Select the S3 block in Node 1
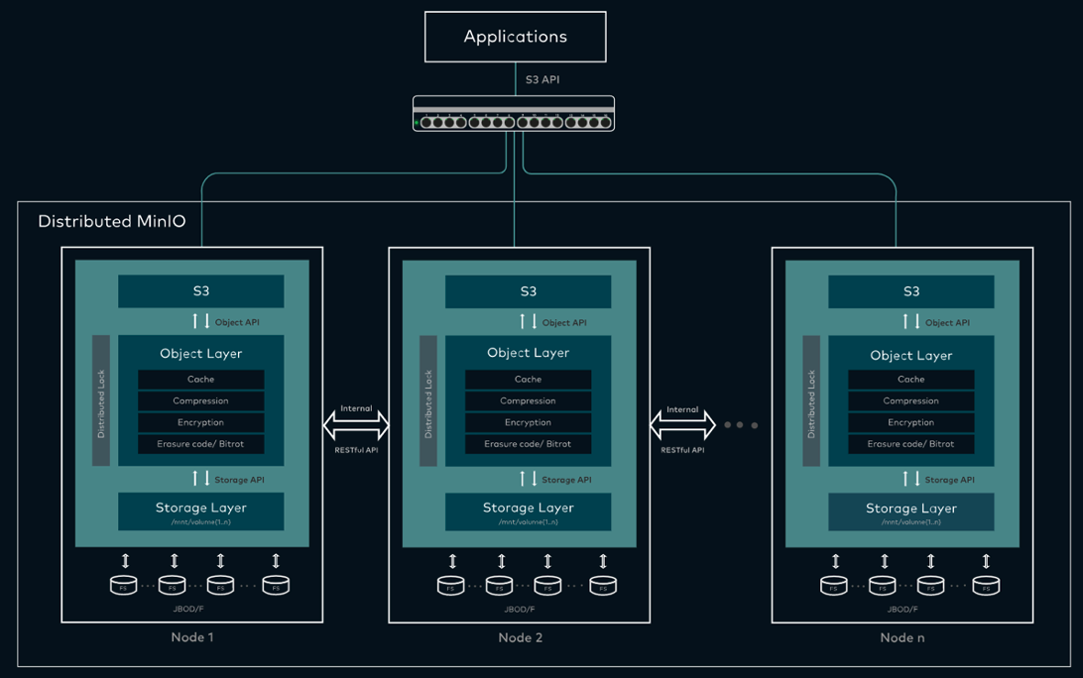 201,291
